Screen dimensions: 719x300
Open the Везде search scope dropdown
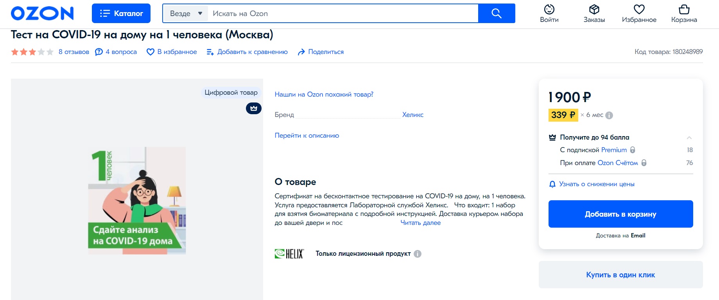(186, 14)
